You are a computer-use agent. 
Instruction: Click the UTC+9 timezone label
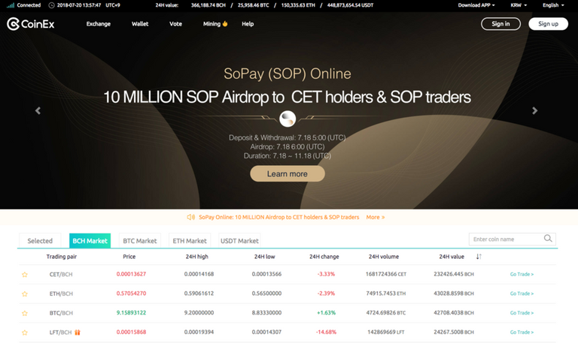click(113, 5)
